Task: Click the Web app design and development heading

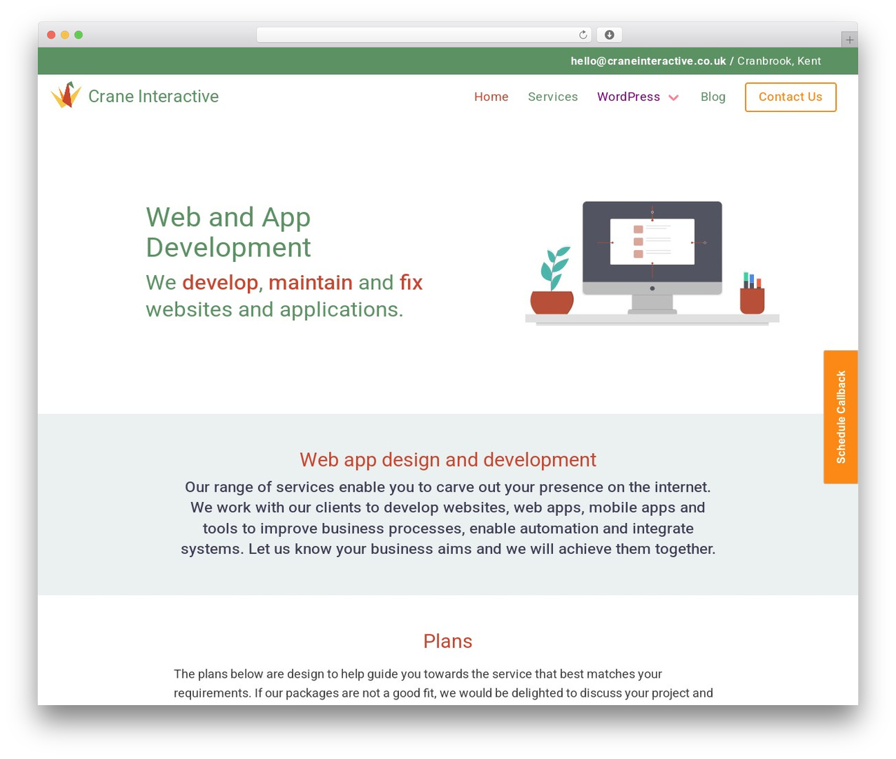Action: pos(448,459)
